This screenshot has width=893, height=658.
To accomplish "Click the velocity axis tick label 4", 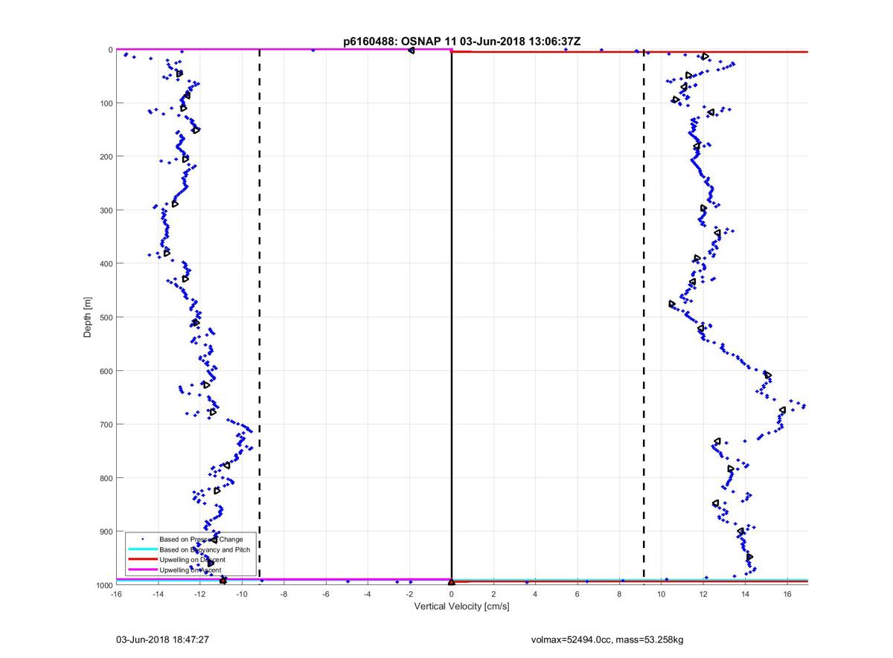I will tap(535, 595).
